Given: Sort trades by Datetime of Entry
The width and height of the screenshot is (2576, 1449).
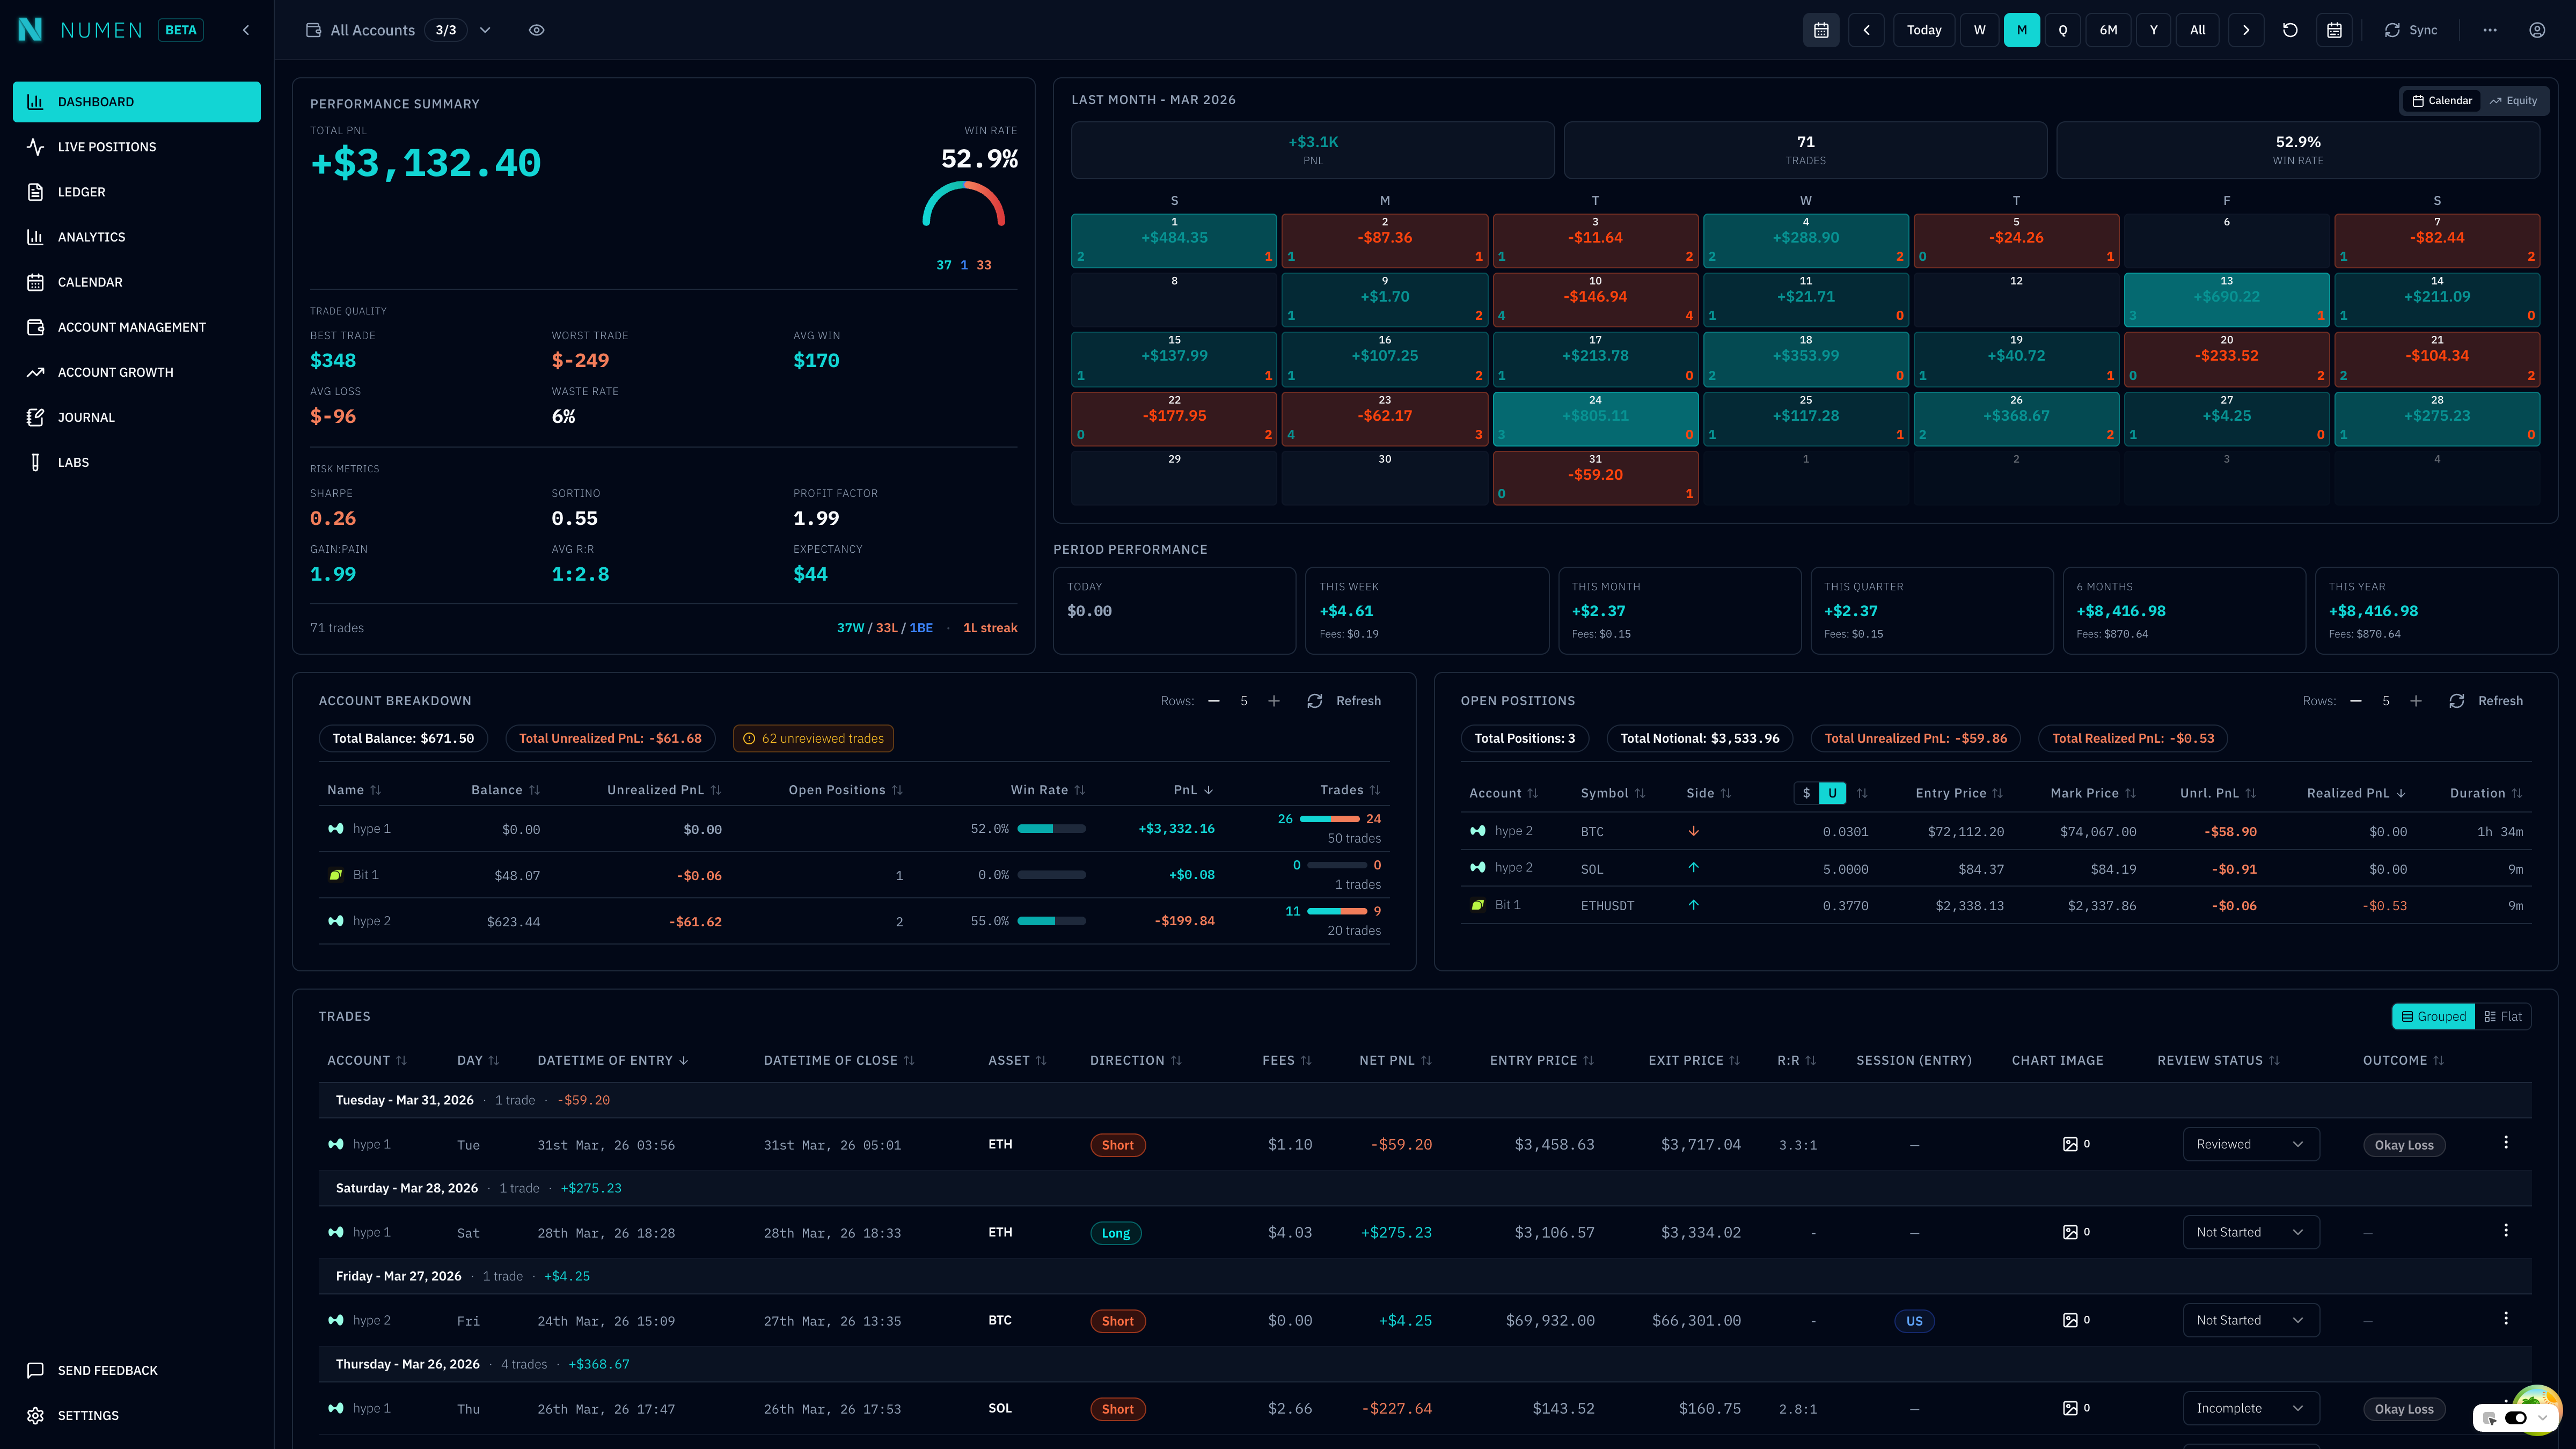Looking at the screenshot, I should [613, 1060].
